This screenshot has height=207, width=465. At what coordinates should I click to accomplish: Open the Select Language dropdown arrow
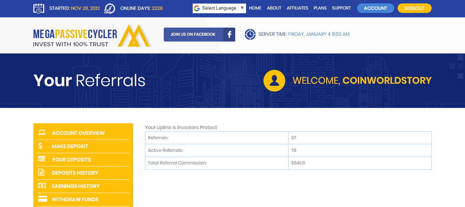pos(242,8)
